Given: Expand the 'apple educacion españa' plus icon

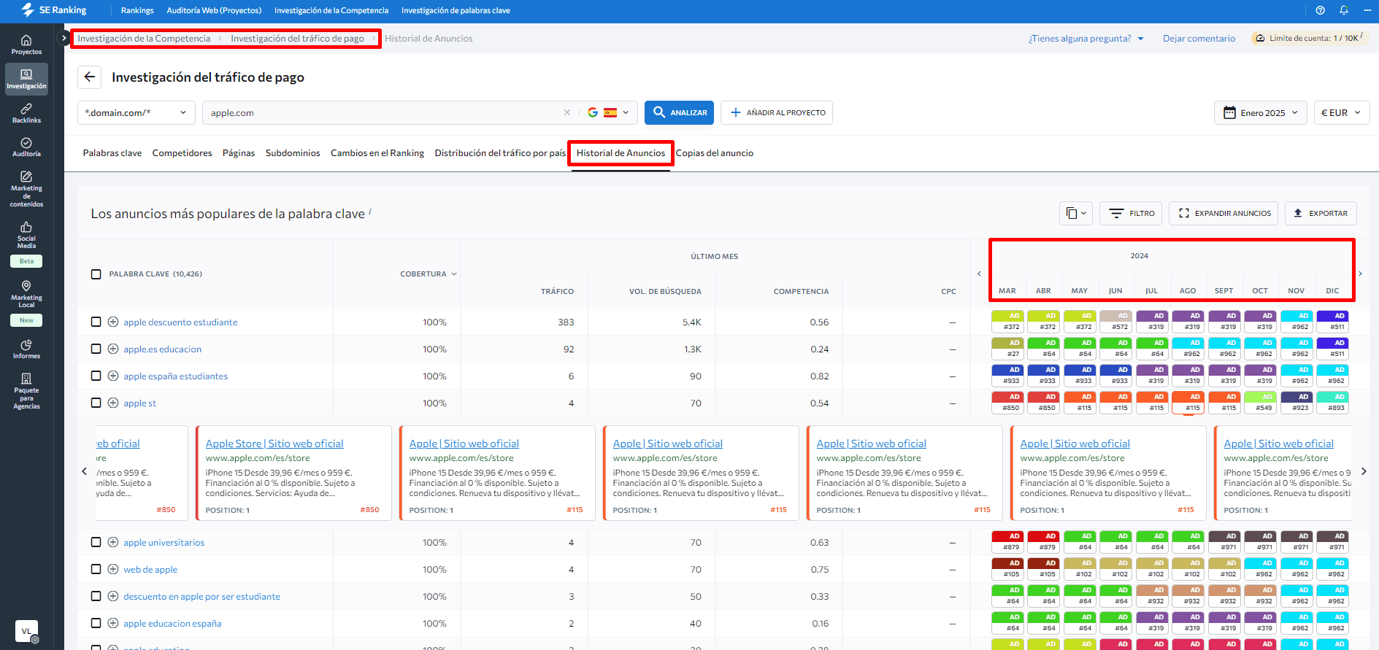Looking at the screenshot, I should 113,623.
